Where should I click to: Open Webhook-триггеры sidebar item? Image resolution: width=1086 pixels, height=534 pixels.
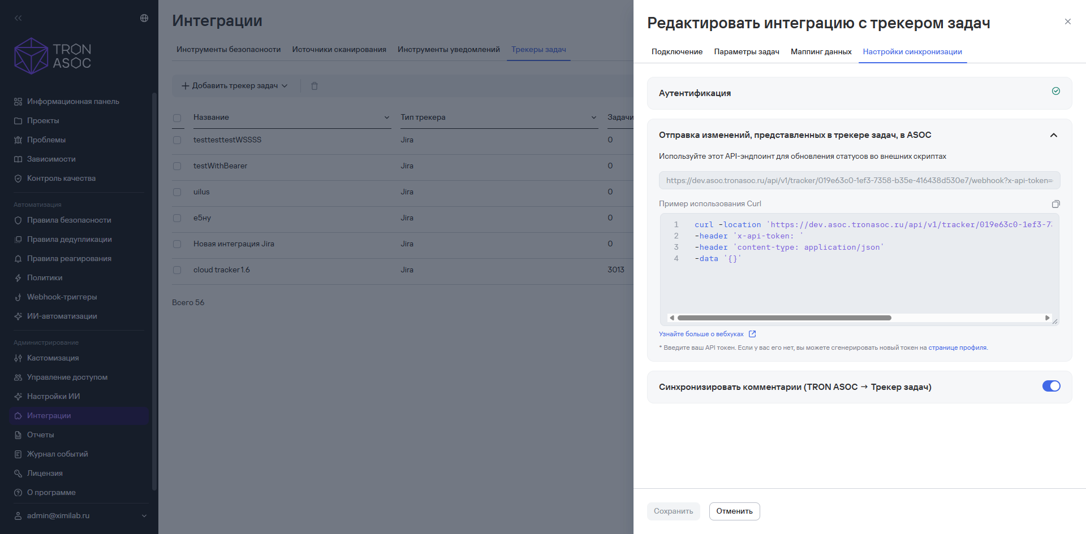click(62, 297)
